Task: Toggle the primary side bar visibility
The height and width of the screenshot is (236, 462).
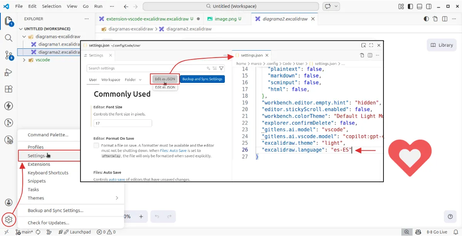Action: pos(410,7)
